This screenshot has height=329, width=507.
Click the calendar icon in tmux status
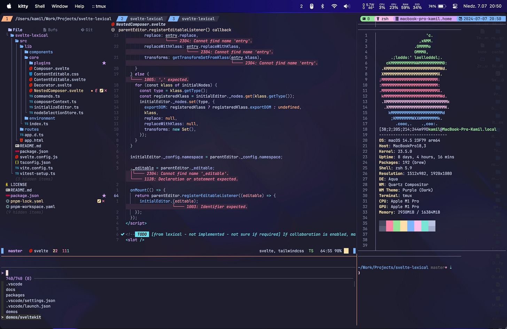pos(460,19)
